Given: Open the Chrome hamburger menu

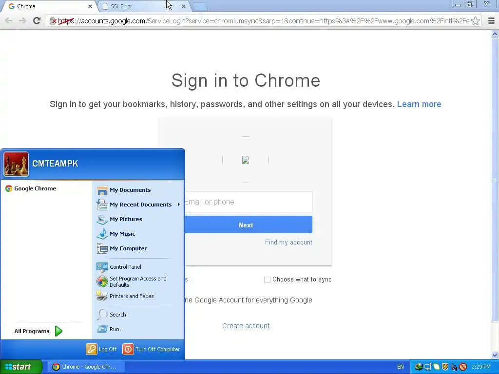Looking at the screenshot, I should pos(491,20).
